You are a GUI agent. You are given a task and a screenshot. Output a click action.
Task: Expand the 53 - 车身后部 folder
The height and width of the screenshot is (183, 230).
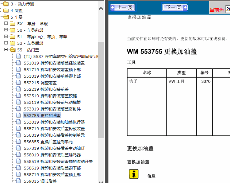(x=6, y=43)
